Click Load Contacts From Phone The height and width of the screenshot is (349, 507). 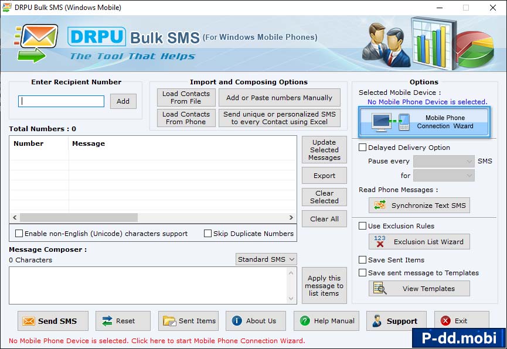[186, 118]
